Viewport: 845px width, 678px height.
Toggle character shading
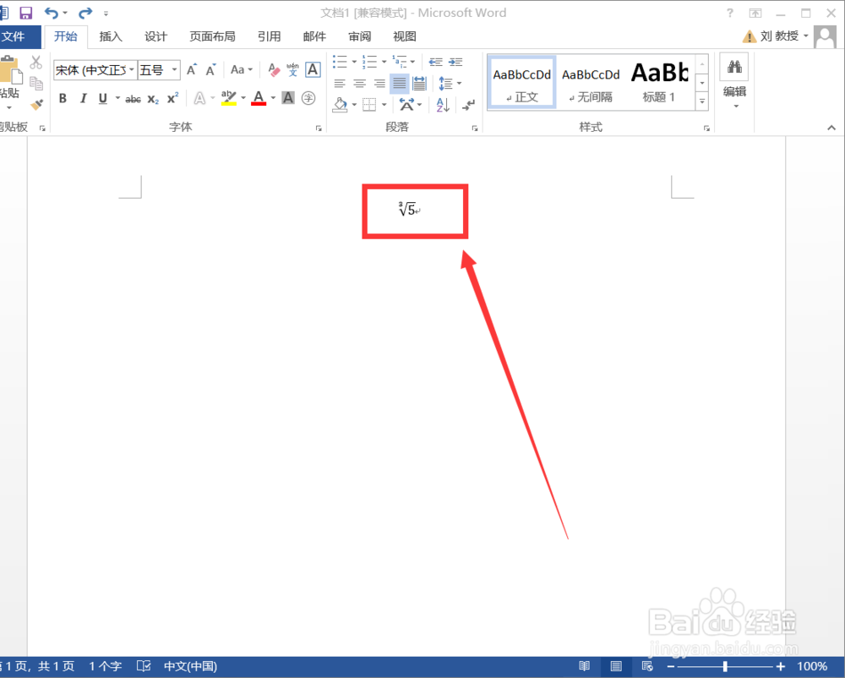(288, 98)
